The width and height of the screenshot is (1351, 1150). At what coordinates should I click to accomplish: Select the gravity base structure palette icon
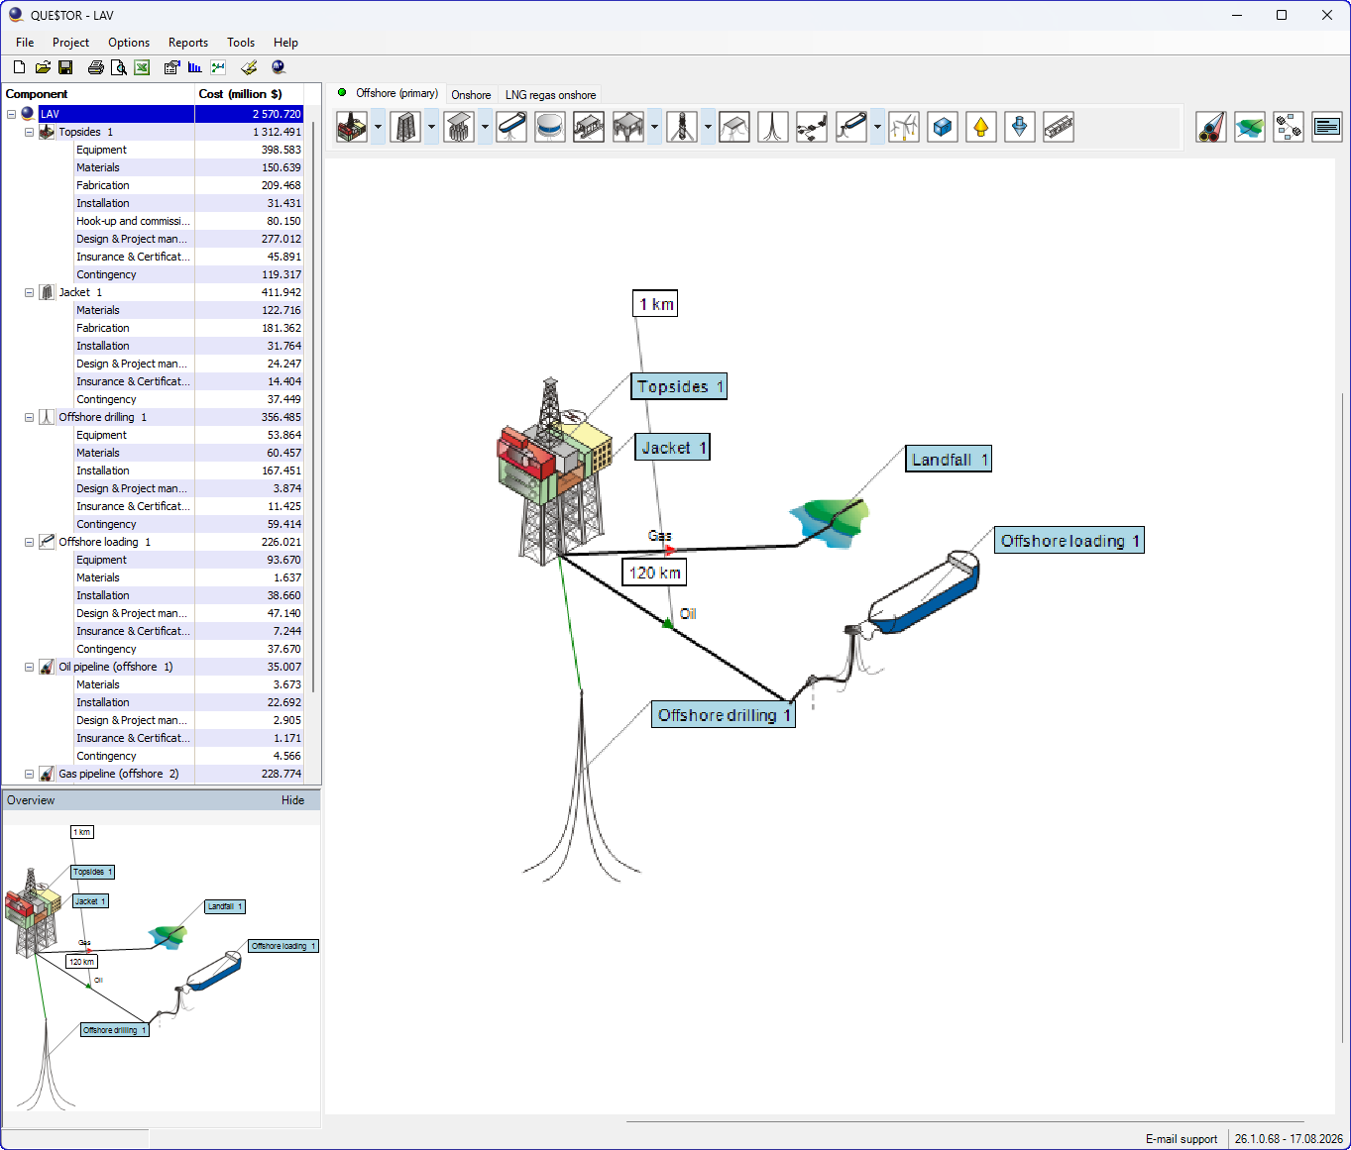[x=459, y=127]
